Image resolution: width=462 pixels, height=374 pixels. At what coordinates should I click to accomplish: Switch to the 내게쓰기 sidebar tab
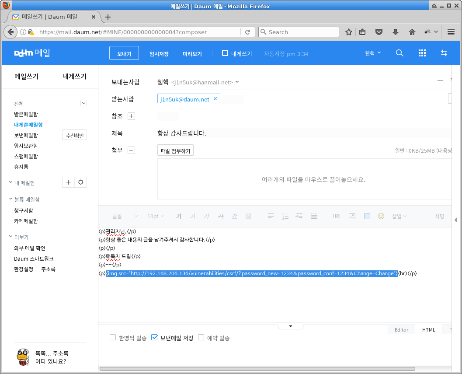pos(74,77)
